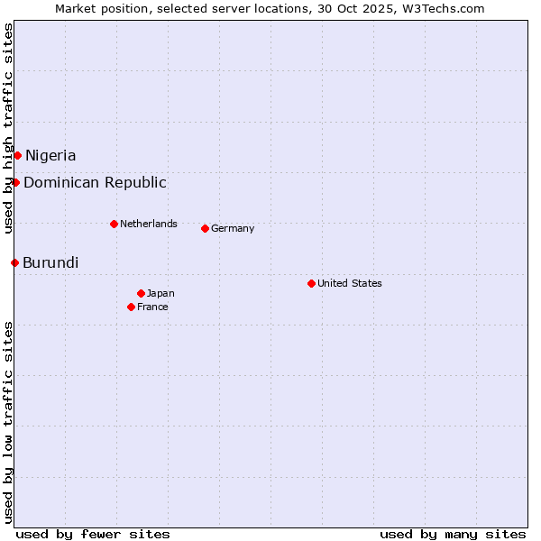Image resolution: width=541 pixels, height=541 pixels.
Task: Select the Dominican Republic label text
Action: point(95,182)
